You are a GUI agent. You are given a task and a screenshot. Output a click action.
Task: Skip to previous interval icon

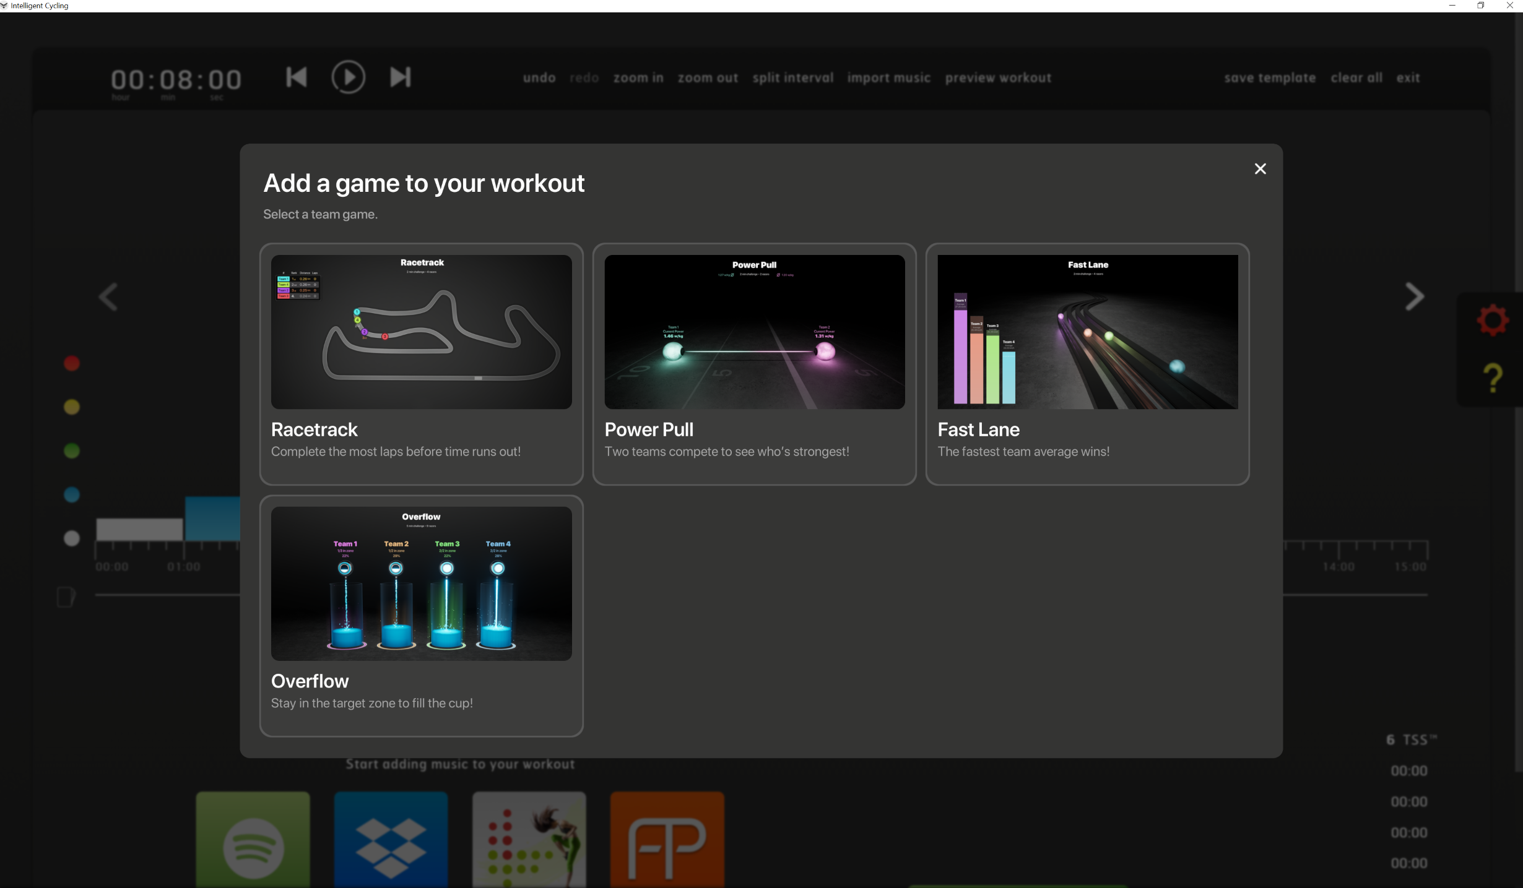coord(297,77)
